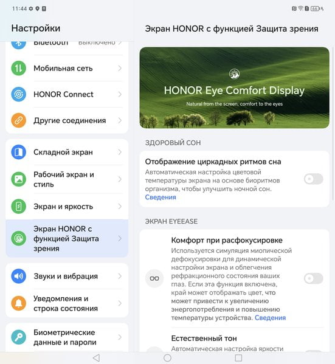335x364 pixels.
Task: Select Экран HONOR с функцией Защита зрения
Action: click(67, 238)
